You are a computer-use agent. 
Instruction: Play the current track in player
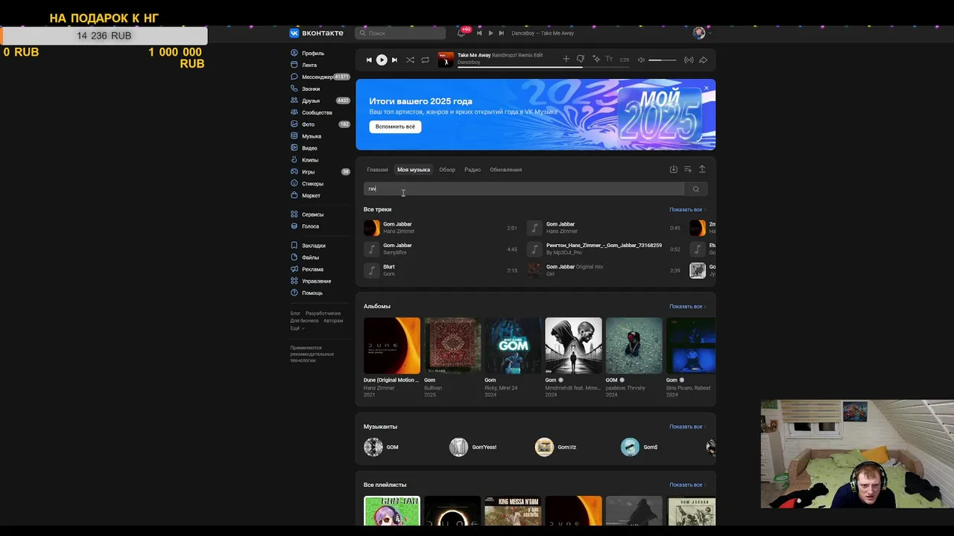coord(382,60)
